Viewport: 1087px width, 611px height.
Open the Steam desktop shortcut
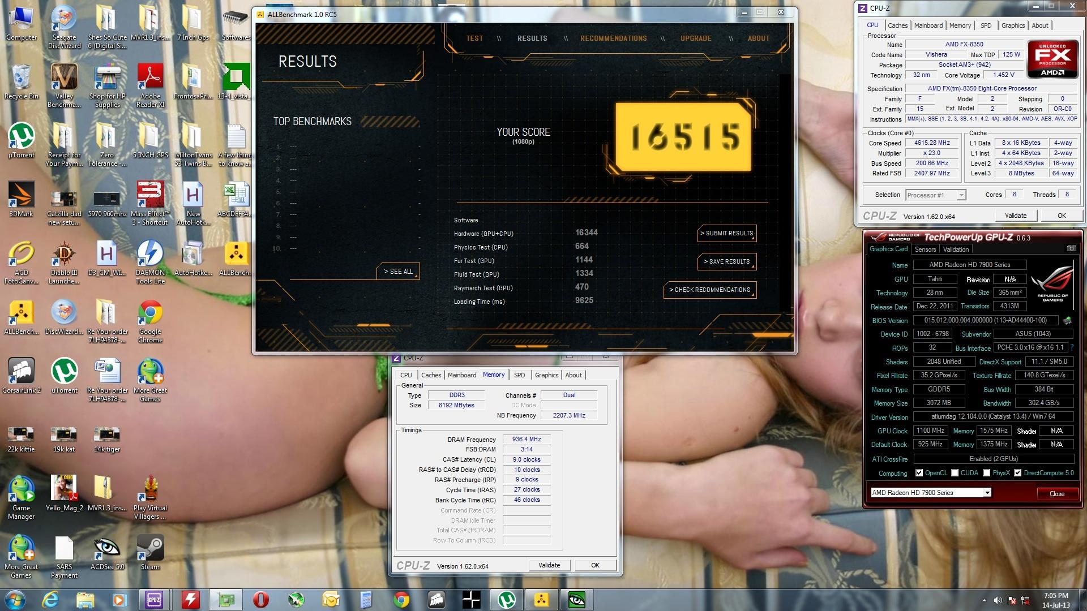click(150, 552)
